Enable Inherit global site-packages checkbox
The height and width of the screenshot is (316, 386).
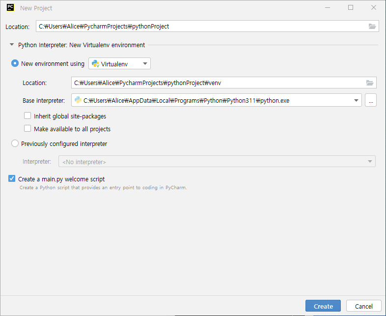pos(28,116)
